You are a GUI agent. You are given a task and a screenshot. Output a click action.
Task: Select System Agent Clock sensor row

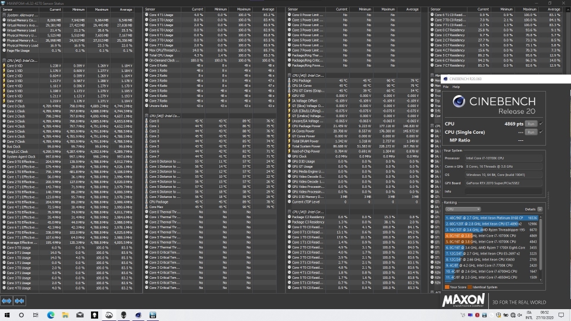68,156
